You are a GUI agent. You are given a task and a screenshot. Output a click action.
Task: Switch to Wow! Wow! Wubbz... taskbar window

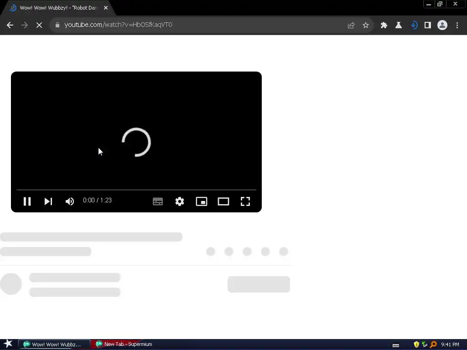point(54,345)
